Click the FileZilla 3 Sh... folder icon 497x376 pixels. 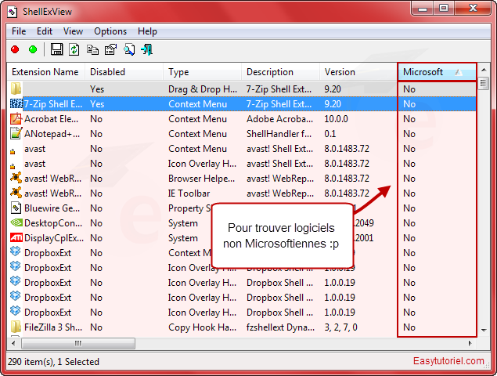pos(16,327)
